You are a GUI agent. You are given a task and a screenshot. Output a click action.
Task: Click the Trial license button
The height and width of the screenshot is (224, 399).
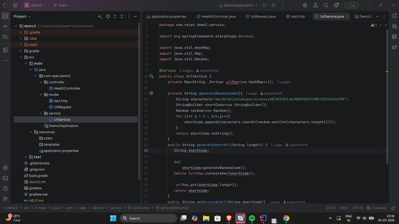pos(351,5)
